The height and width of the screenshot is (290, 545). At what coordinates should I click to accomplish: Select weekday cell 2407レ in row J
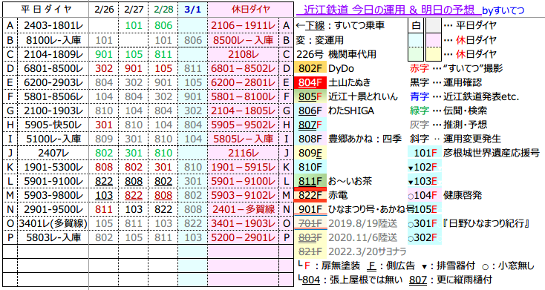[53, 153]
